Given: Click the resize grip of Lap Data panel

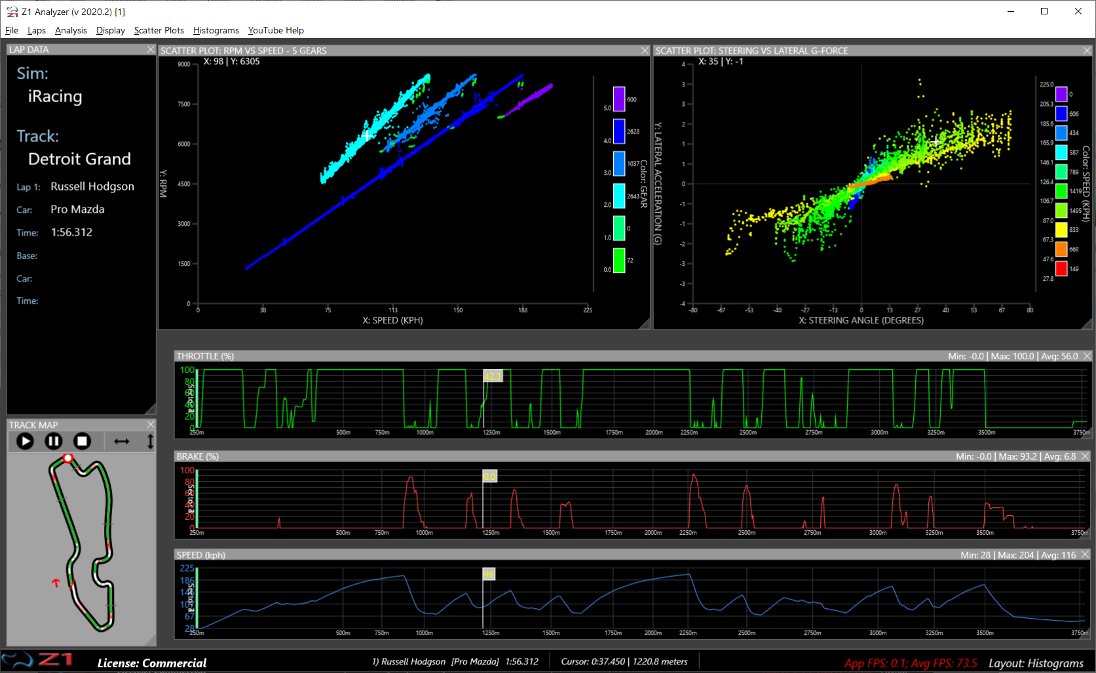Looking at the screenshot, I should click(x=151, y=409).
